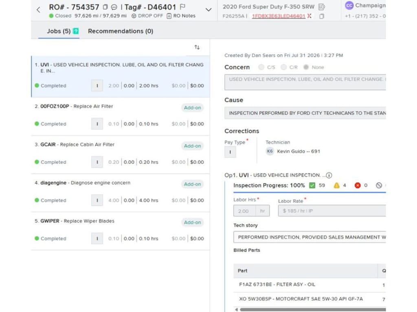Expand the RO header details chevron
The image size is (417, 312).
[208, 10]
